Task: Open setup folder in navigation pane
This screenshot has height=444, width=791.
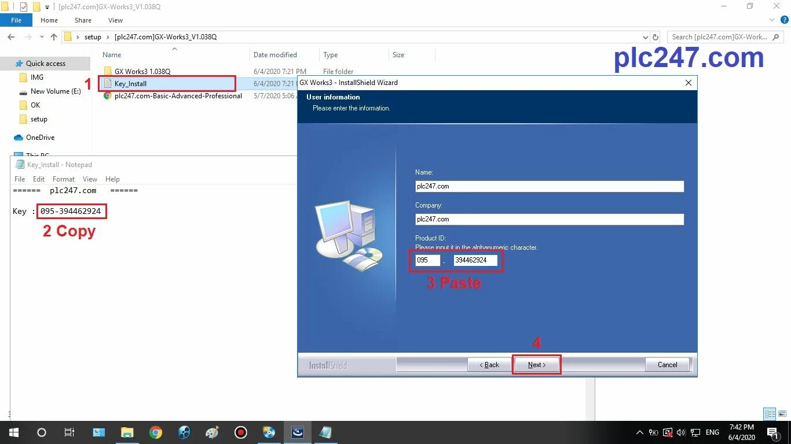Action: (39, 119)
